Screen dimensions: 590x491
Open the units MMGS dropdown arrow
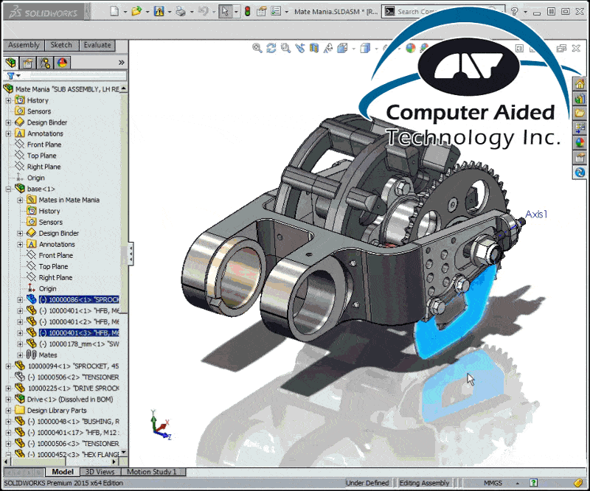[x=518, y=483]
